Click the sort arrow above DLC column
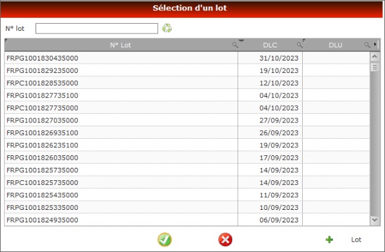Screen dimensions: 385x252 (242, 40)
